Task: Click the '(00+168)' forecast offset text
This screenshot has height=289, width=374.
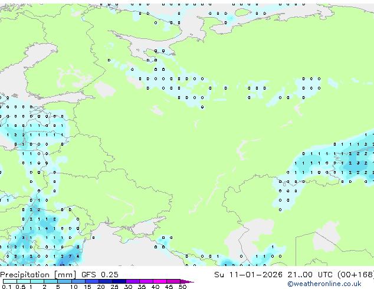Action: (x=356, y=275)
